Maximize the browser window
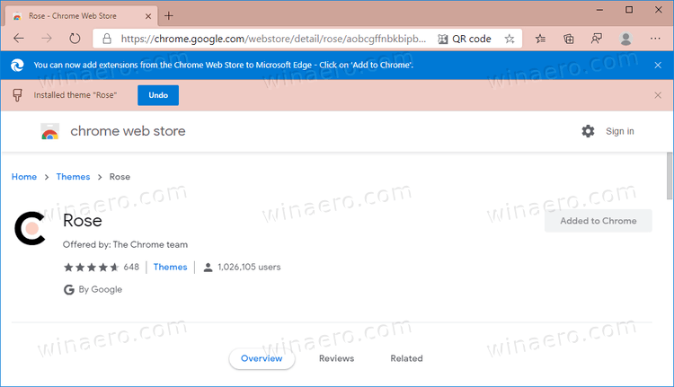Screen dimensions: 674x387 [x=629, y=10]
